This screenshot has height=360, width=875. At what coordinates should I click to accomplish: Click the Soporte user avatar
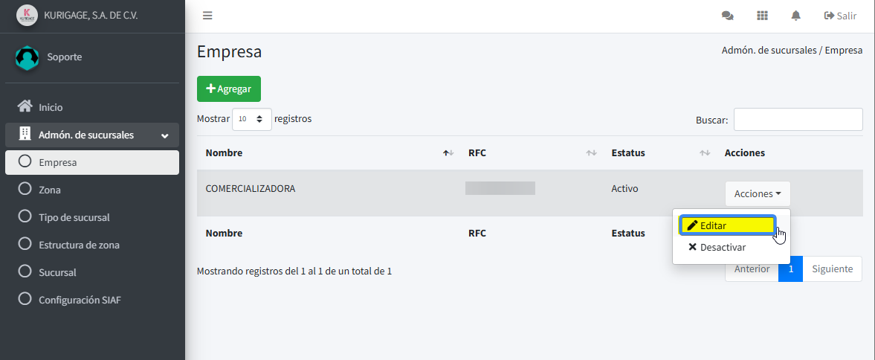point(27,57)
